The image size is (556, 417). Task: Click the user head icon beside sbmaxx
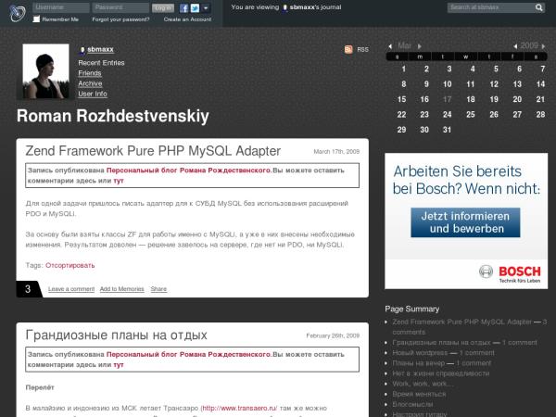82,50
